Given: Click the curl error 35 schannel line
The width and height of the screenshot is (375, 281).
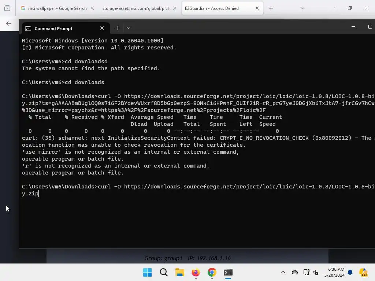Looking at the screenshot, I should [198, 138].
